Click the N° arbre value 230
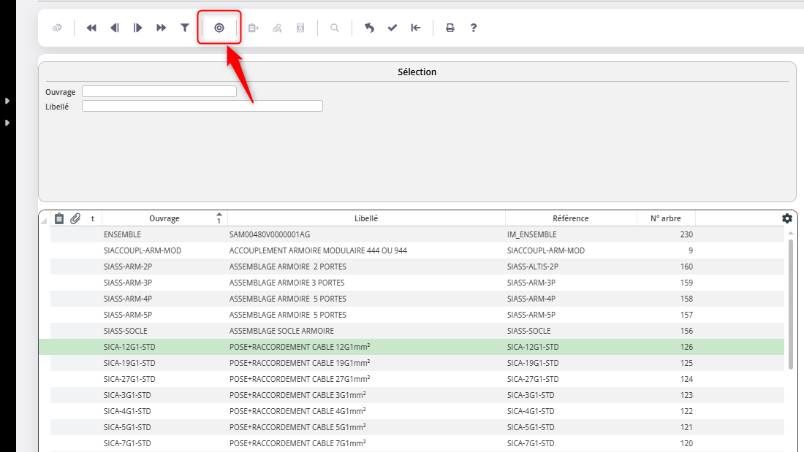This screenshot has width=804, height=452. [686, 234]
